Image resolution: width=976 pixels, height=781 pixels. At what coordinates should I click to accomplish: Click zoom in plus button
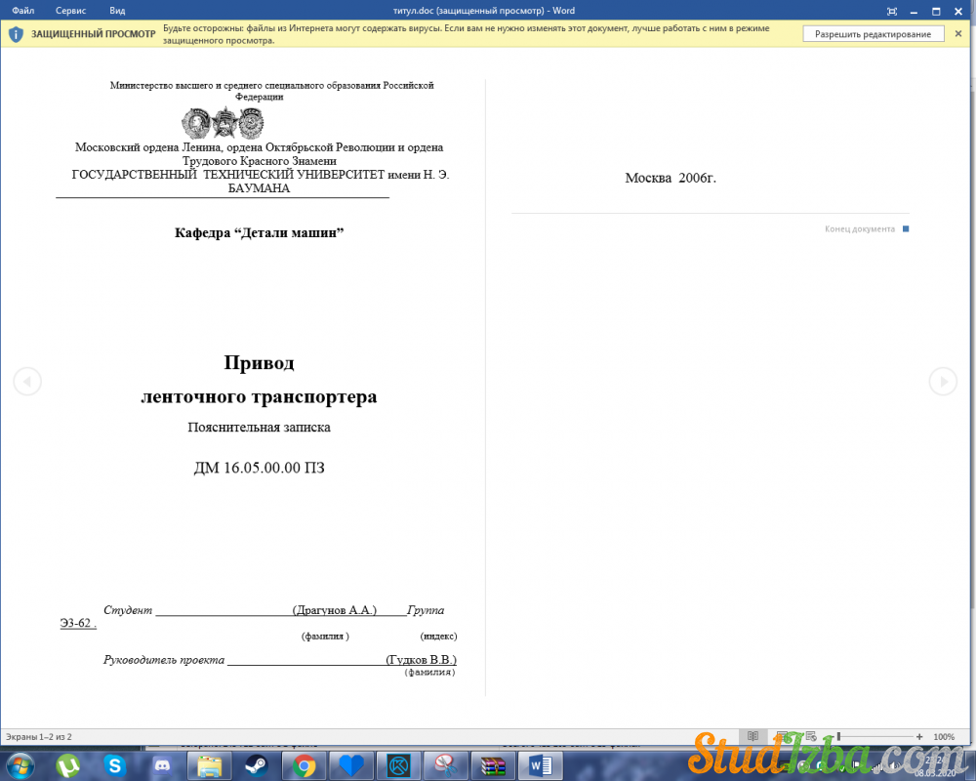tap(919, 737)
